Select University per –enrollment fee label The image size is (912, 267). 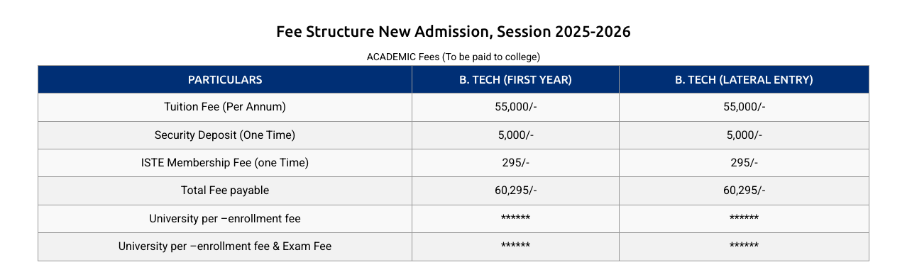point(225,219)
